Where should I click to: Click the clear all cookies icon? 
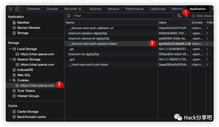coord(179,16)
